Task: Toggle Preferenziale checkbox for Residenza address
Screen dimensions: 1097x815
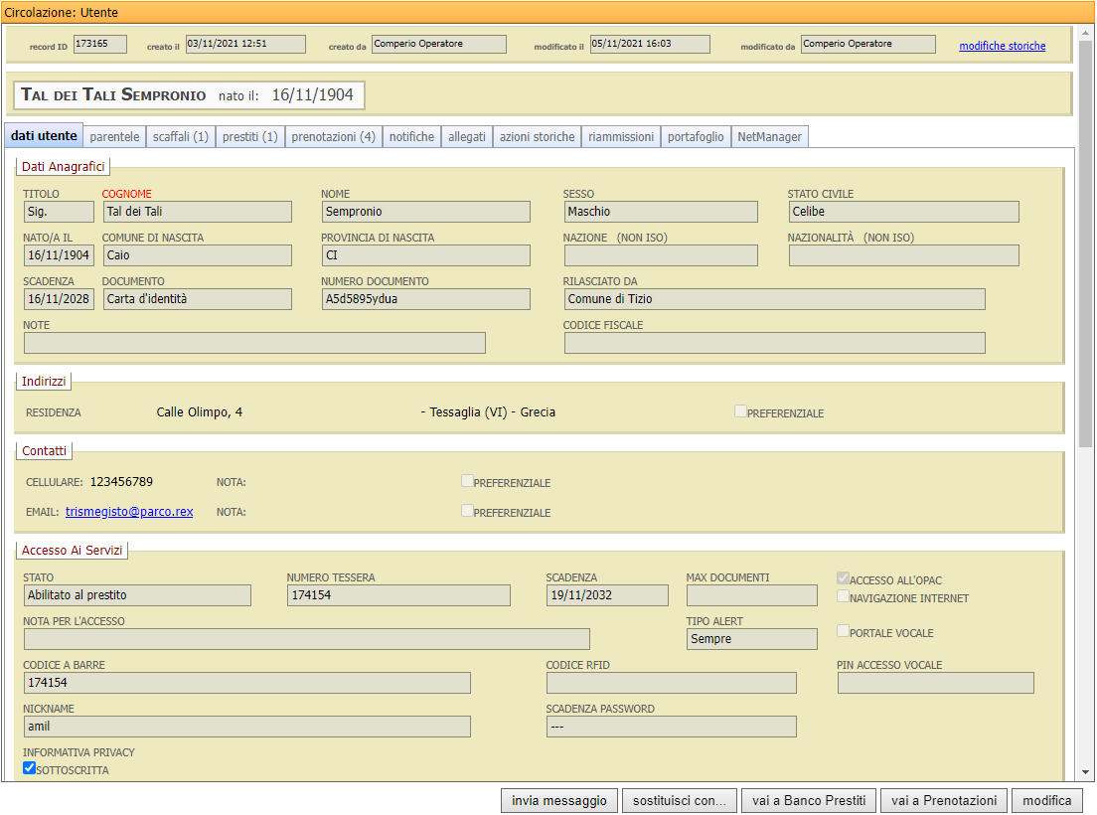Action: 740,410
